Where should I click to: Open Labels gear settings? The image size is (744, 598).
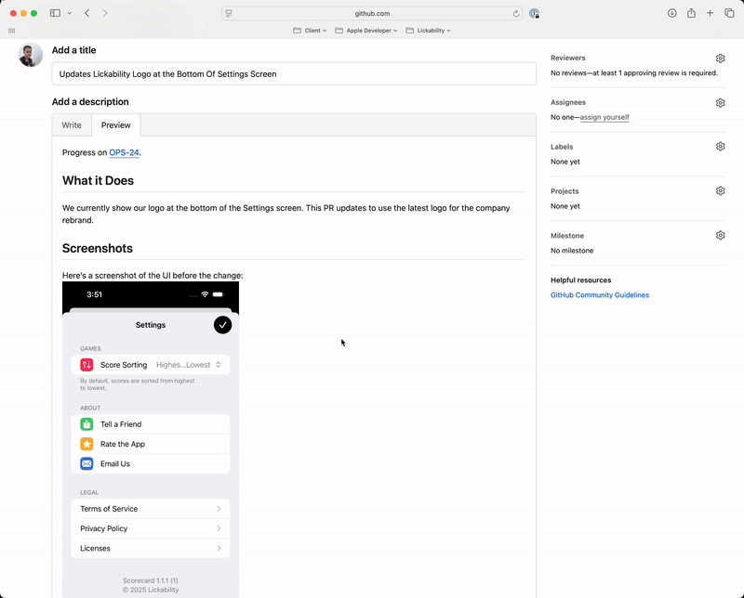coord(720,147)
